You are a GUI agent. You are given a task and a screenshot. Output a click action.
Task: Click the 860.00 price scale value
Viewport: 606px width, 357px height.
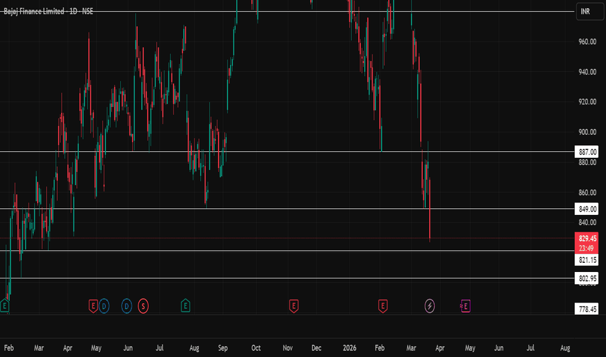[x=587, y=192]
